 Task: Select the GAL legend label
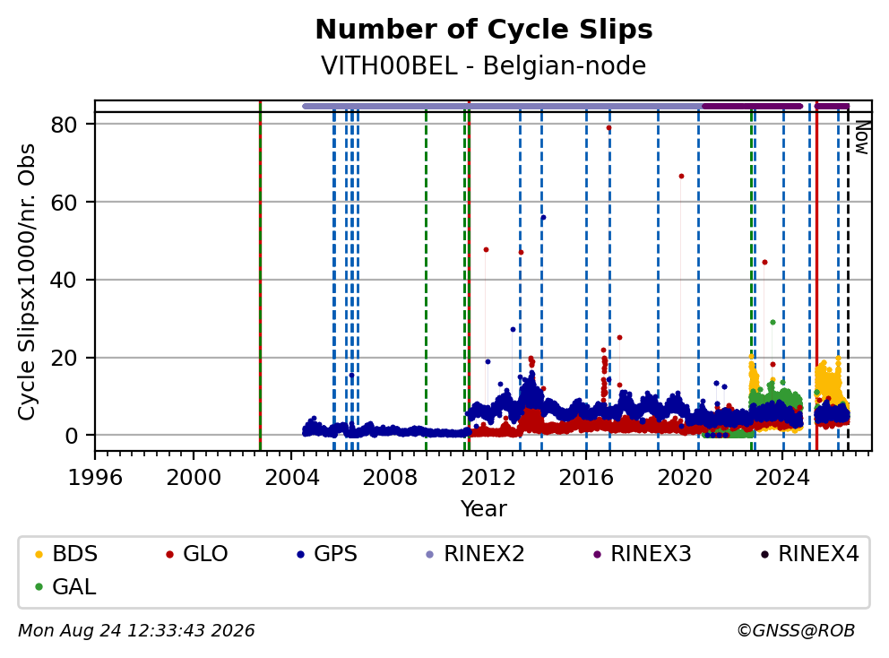(74, 587)
